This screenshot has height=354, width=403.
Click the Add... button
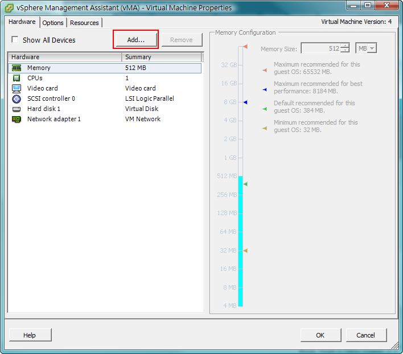tap(136, 40)
